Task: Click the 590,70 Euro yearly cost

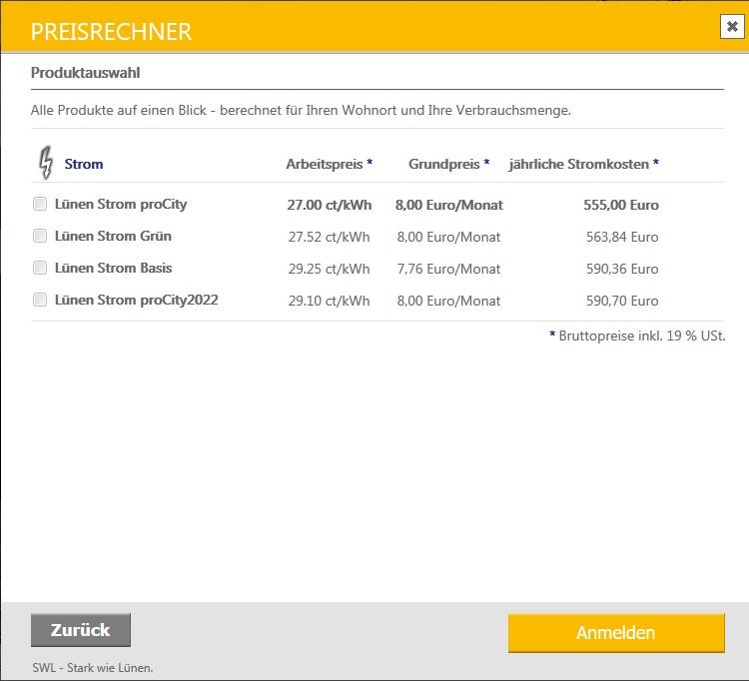Action: pos(622,301)
